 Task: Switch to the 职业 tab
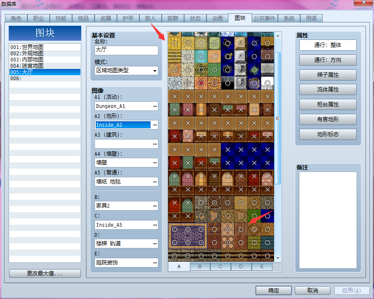tap(39, 18)
